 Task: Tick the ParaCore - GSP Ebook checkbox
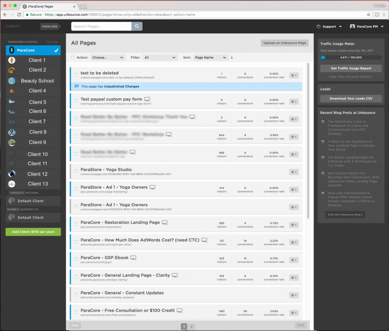tap(76, 259)
